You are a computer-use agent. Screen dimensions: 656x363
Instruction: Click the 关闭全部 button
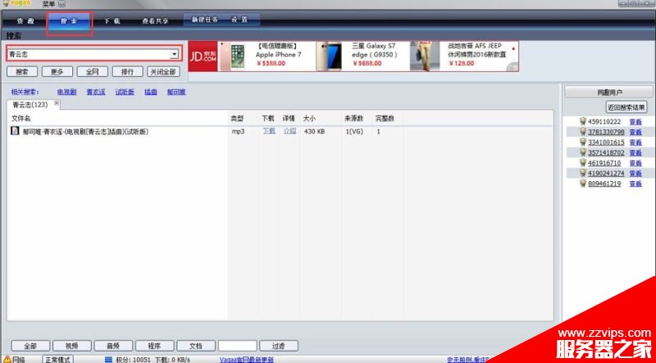tap(163, 71)
